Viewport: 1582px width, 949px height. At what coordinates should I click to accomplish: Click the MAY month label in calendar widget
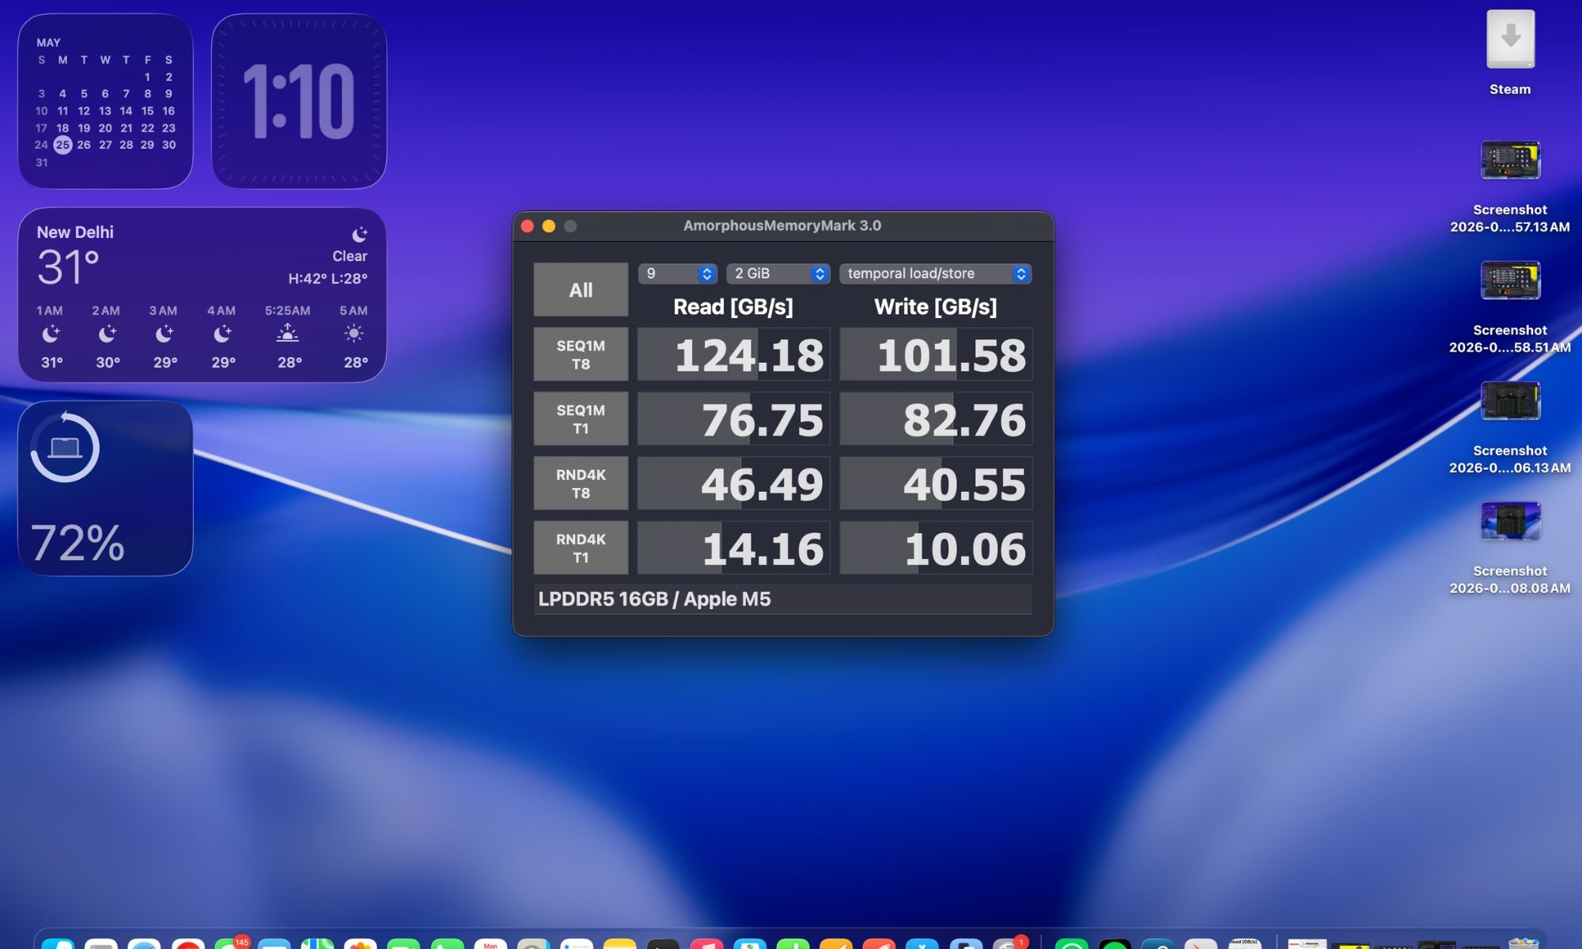(48, 43)
